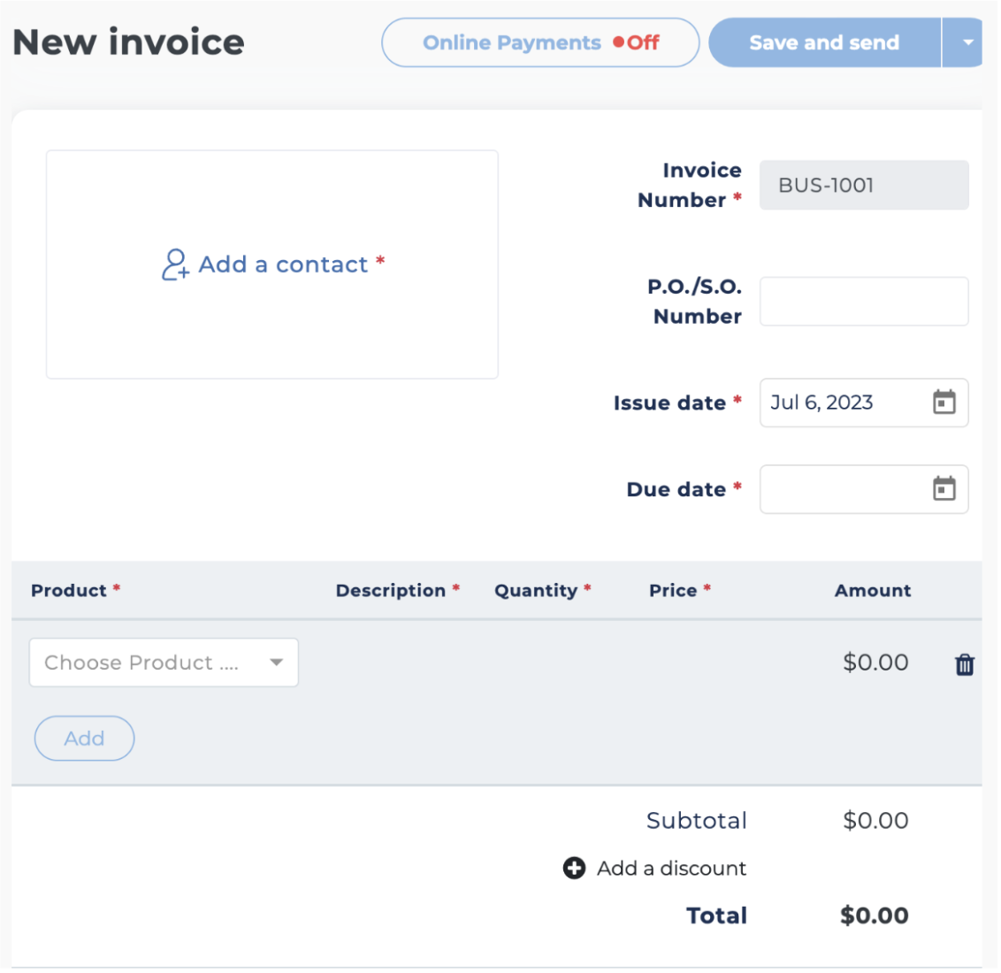This screenshot has height=973, width=1001.
Task: Click into the empty Due date field
Action: [840, 489]
